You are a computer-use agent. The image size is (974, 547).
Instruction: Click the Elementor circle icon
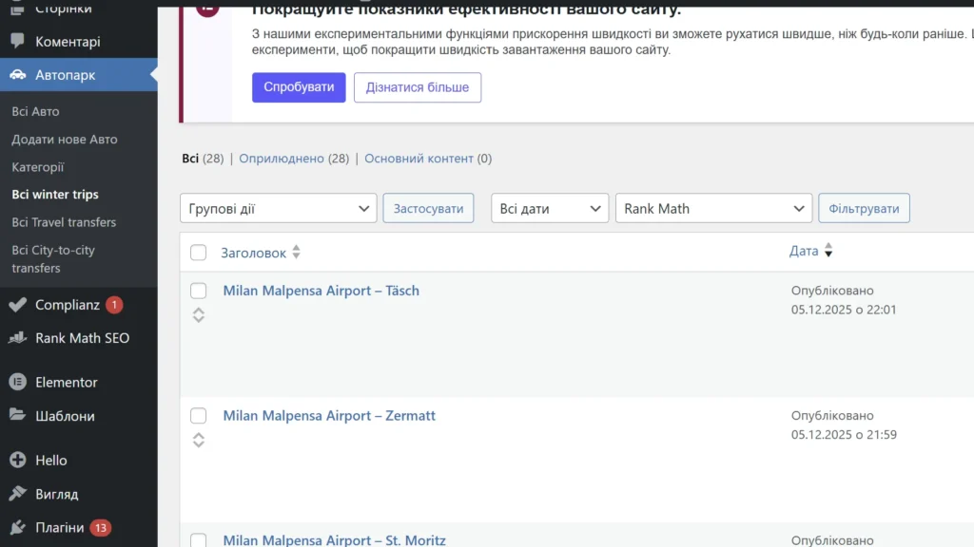tap(17, 382)
